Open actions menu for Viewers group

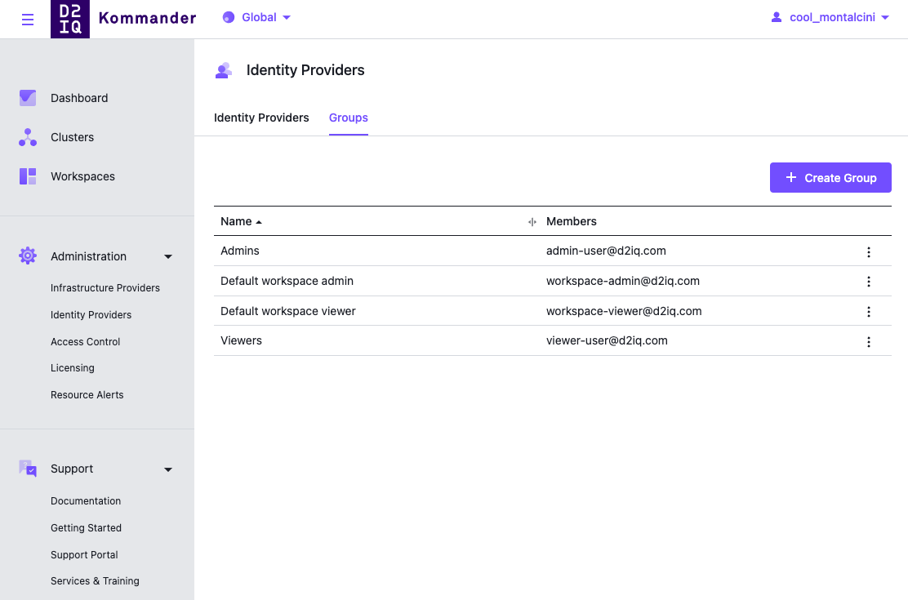pyautogui.click(x=869, y=342)
